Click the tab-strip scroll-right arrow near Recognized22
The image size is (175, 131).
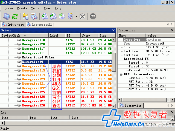point(172,24)
